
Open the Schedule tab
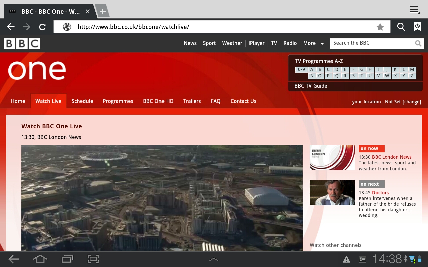coord(82,101)
